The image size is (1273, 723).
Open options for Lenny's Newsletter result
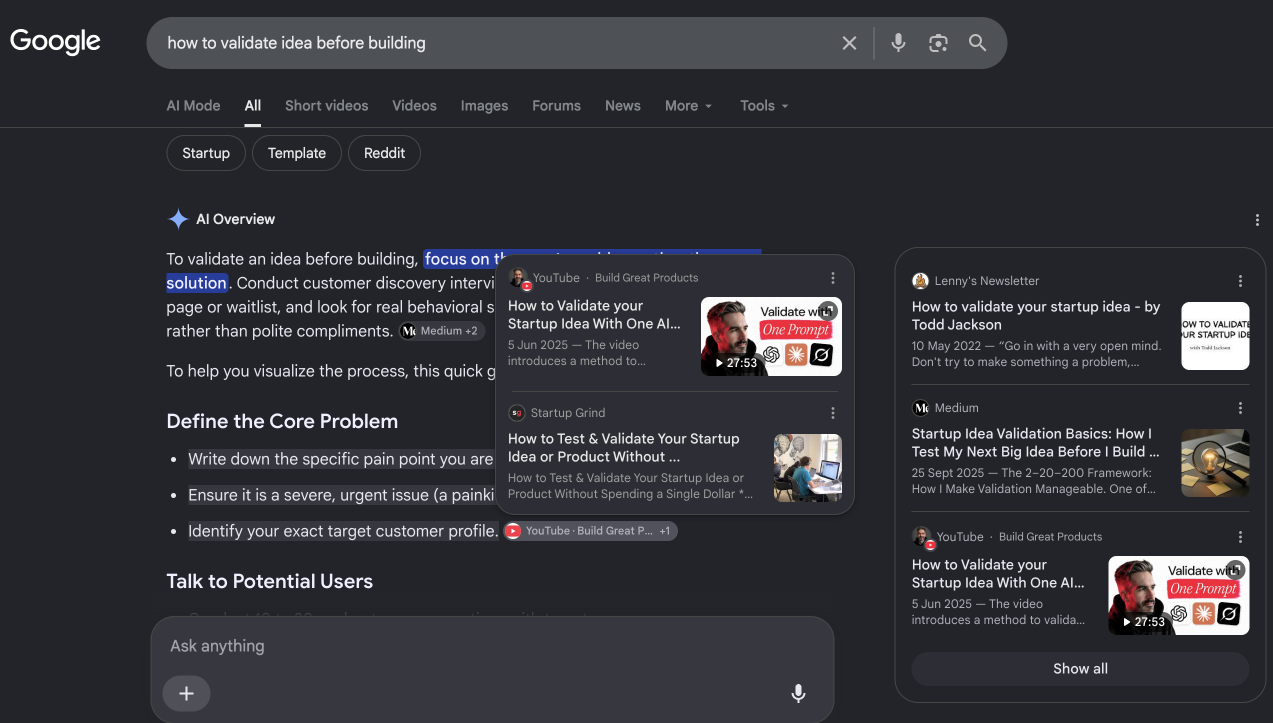pos(1240,281)
